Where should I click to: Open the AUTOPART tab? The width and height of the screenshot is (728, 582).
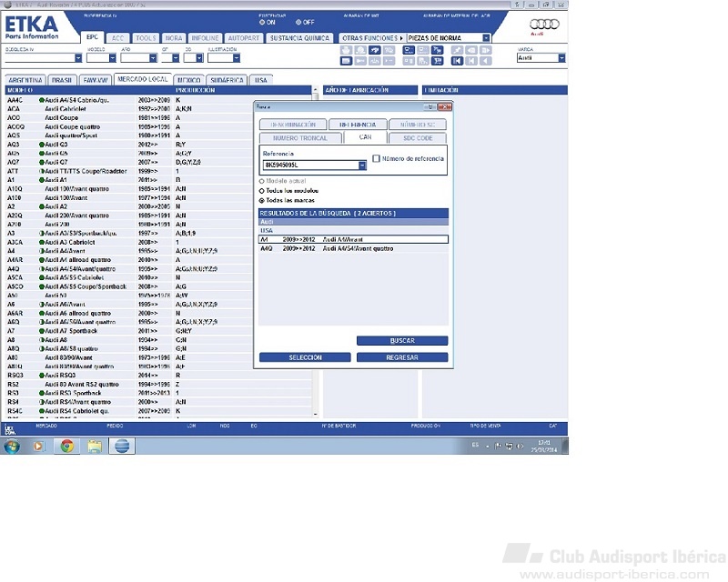click(x=244, y=38)
